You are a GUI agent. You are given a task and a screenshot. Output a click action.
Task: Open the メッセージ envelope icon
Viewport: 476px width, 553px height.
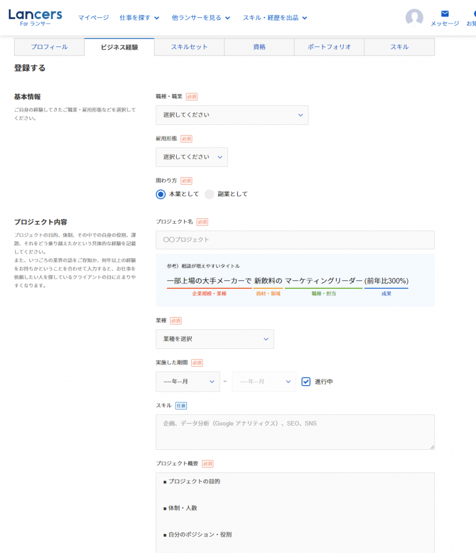tap(444, 14)
